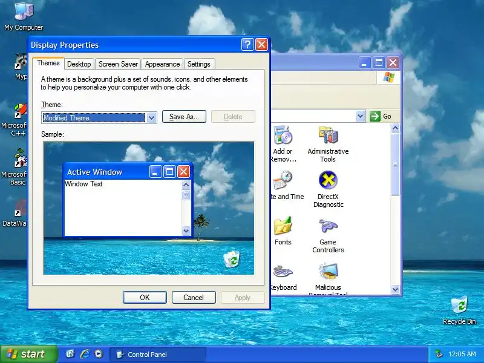Click Control Panel scrollbar up arrow
The image size is (484, 363).
396,128
